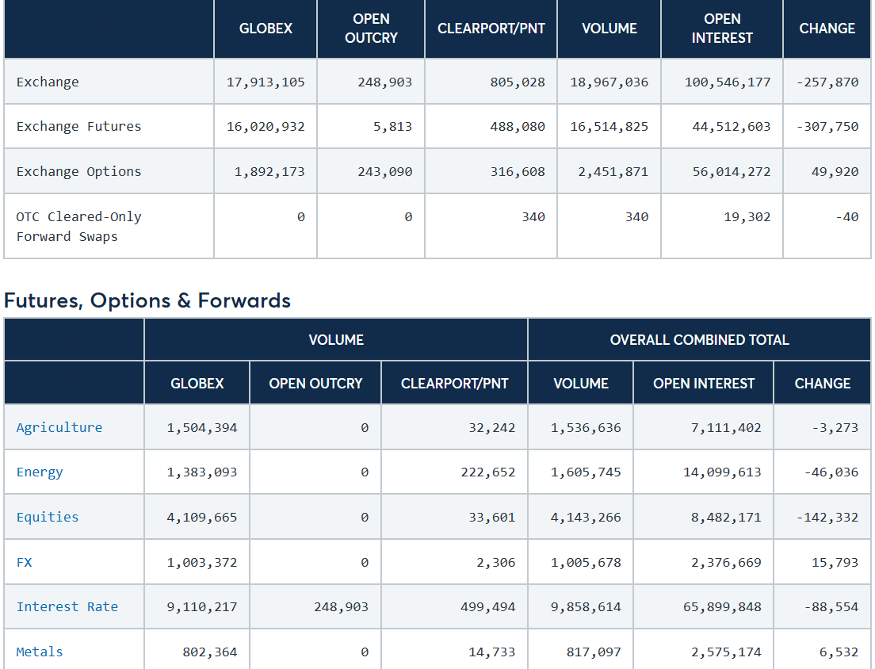875x669 pixels.
Task: Click Equities change value -142,332
Action: (x=827, y=518)
